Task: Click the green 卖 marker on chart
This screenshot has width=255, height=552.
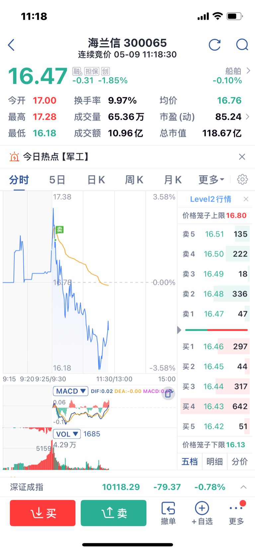Action: pyautogui.click(x=59, y=229)
